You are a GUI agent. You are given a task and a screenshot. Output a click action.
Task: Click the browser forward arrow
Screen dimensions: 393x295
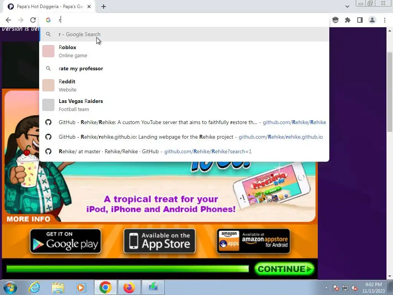click(21, 20)
